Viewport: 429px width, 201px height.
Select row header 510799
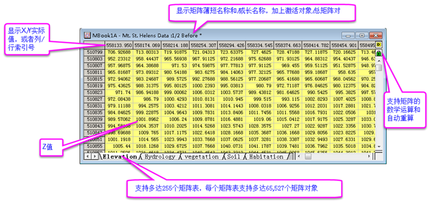click(94, 52)
